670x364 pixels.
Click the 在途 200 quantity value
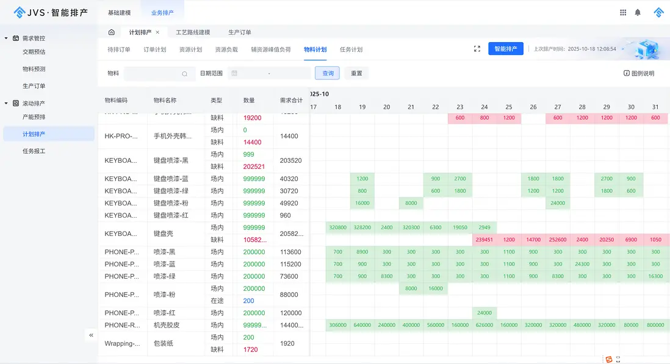(249, 301)
